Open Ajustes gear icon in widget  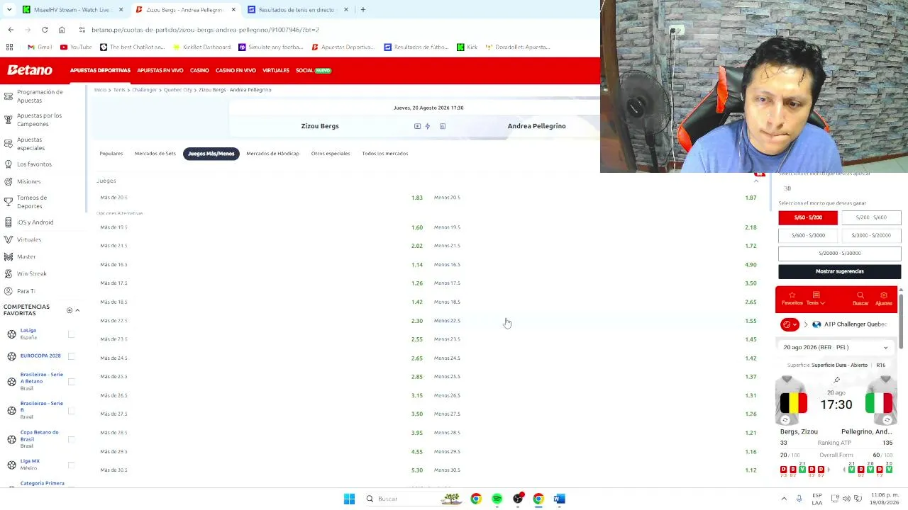coord(884,295)
